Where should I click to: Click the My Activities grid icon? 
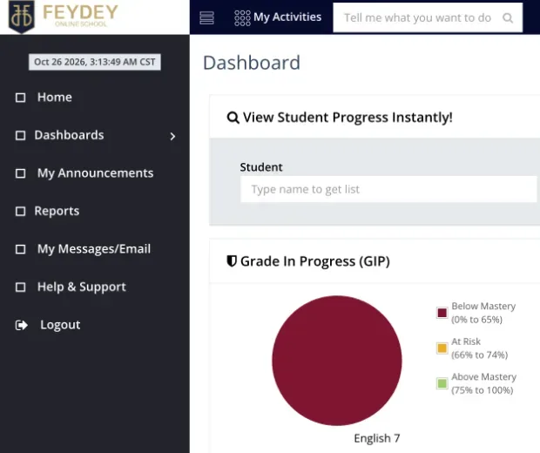(x=242, y=18)
